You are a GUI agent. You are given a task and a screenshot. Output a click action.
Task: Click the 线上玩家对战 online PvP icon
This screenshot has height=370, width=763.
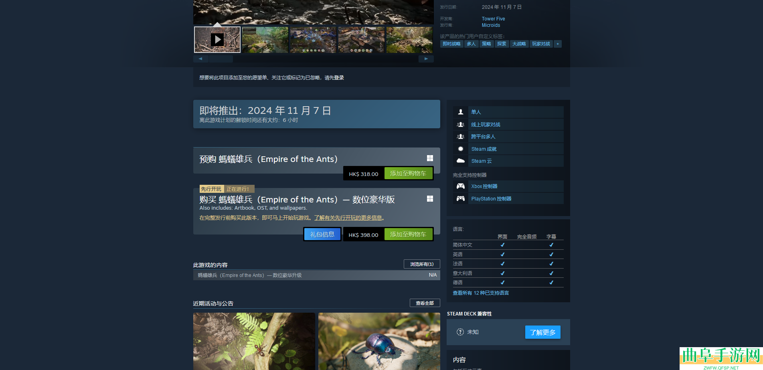pyautogui.click(x=460, y=124)
